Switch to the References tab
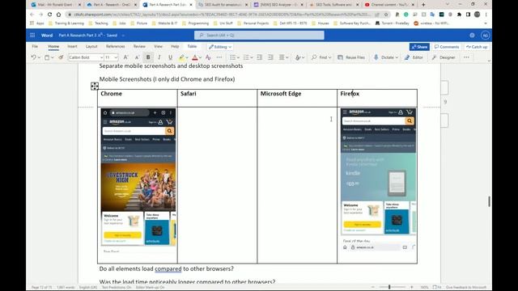The image size is (518, 291). coord(115,47)
